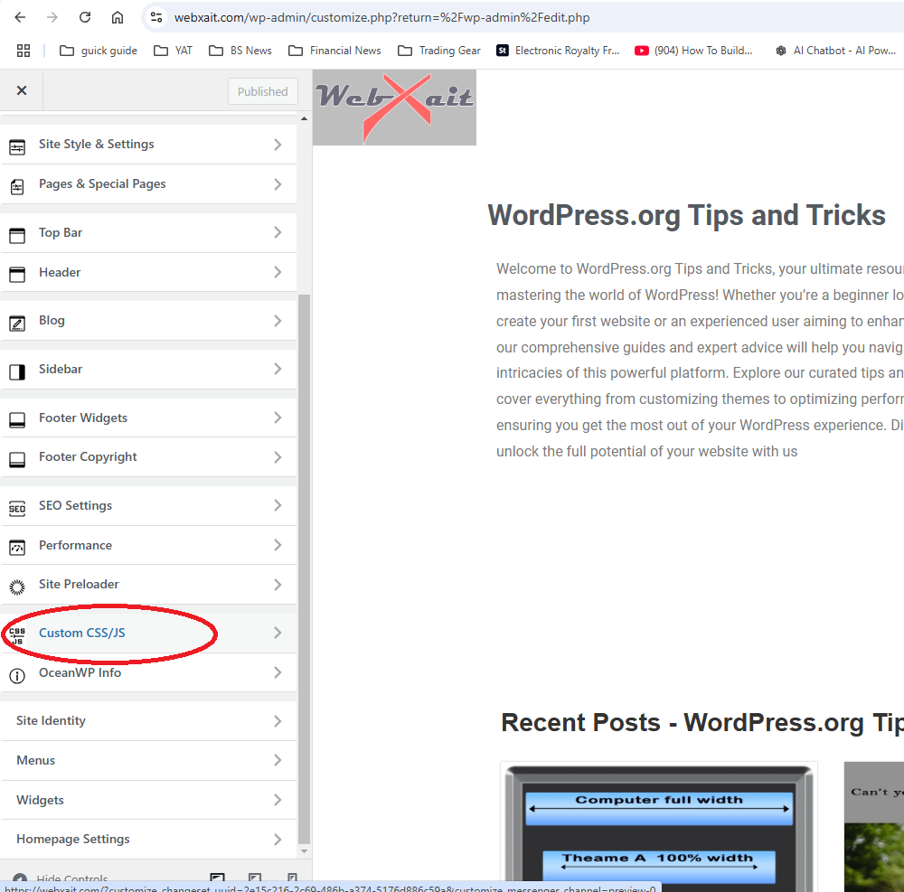This screenshot has width=904, height=892.
Task: Click the customizer panel scrollbar thumb
Action: pyautogui.click(x=304, y=569)
